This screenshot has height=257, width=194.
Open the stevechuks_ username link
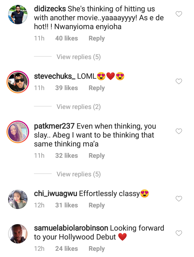(55, 76)
